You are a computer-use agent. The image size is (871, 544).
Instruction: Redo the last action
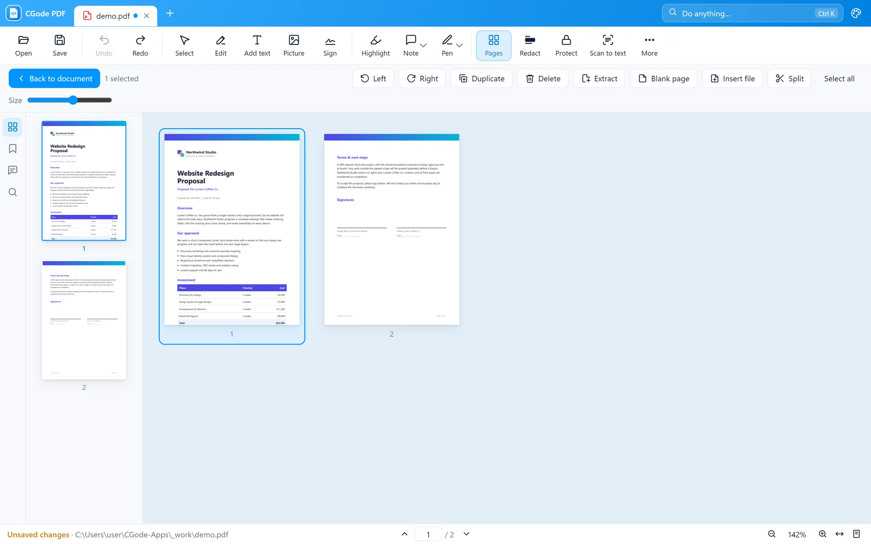pos(140,46)
